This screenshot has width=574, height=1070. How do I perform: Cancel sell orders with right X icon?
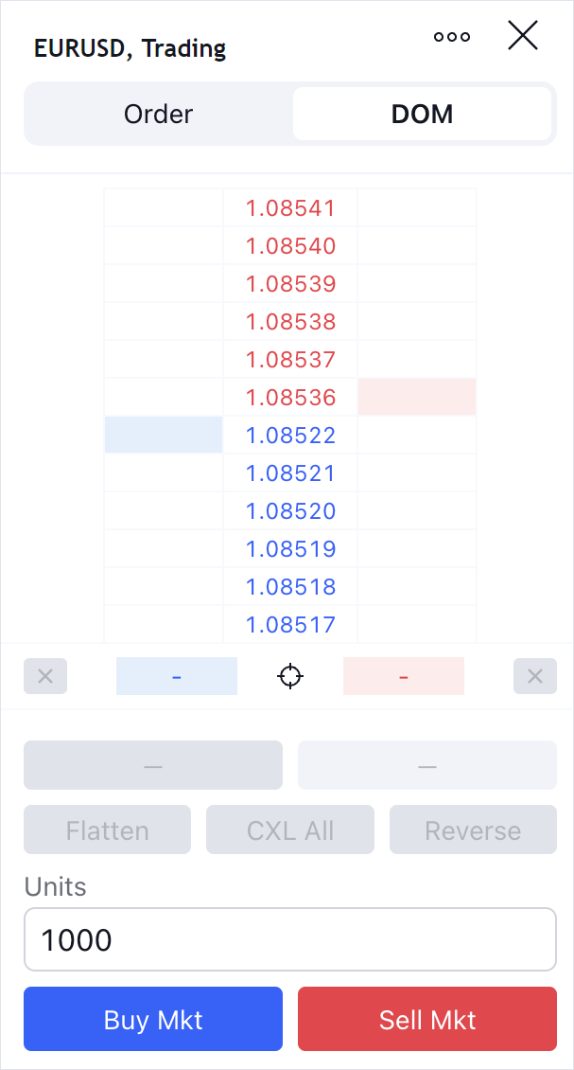coord(535,676)
